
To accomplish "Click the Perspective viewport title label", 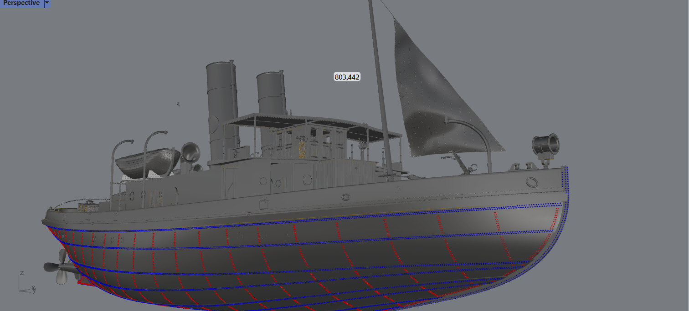I will 21,3.
